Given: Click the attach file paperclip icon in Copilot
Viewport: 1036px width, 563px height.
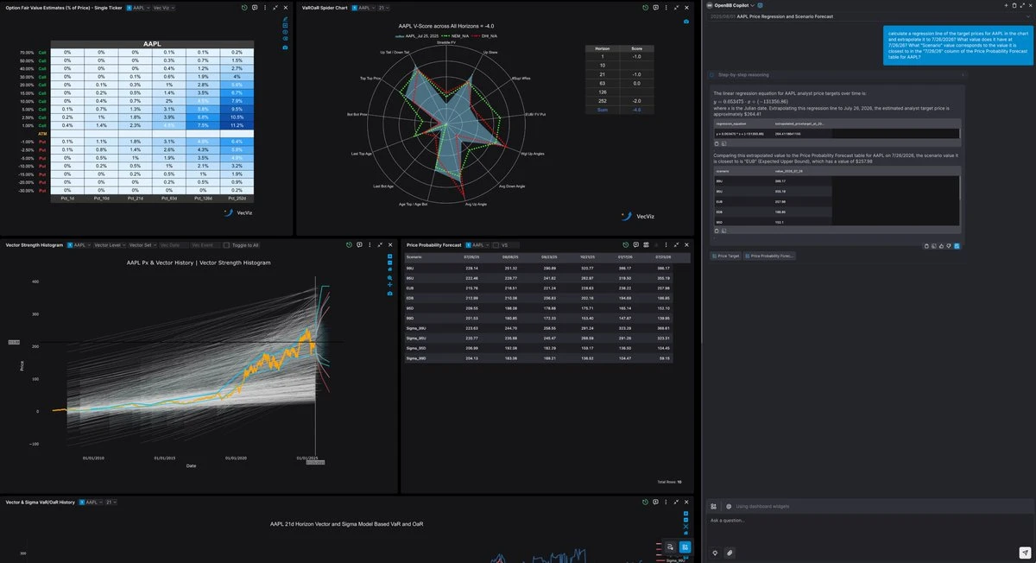Looking at the screenshot, I should click(730, 553).
